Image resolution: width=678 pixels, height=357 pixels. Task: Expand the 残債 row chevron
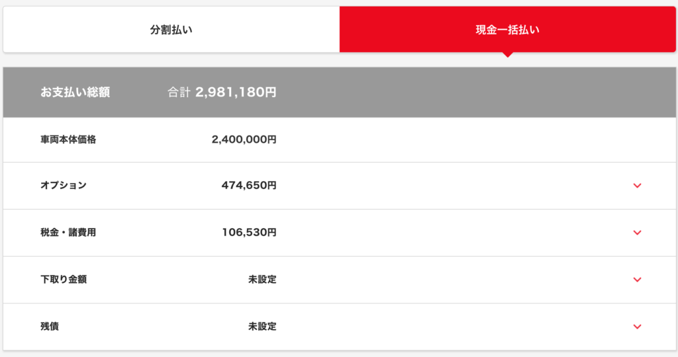click(x=637, y=327)
